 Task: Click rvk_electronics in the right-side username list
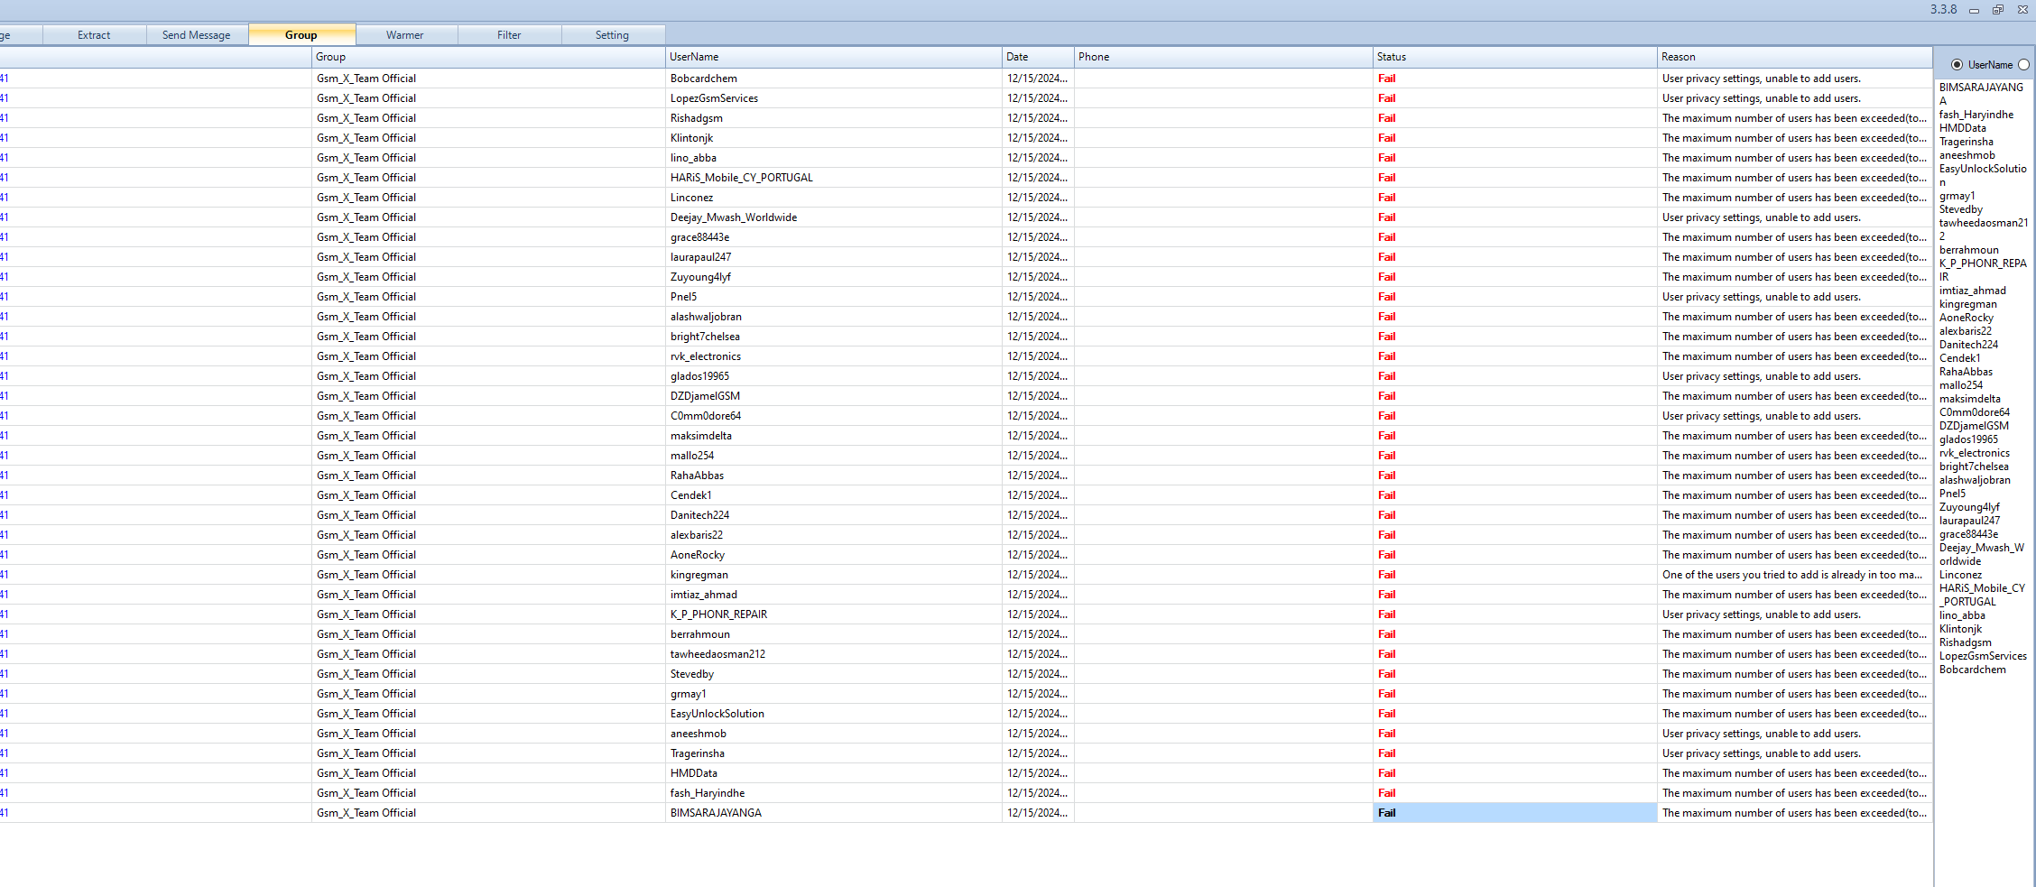pos(1975,453)
